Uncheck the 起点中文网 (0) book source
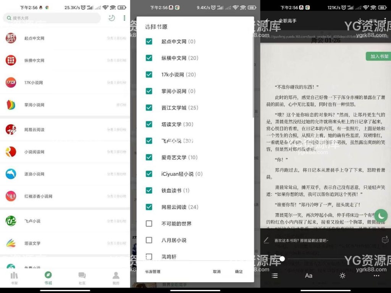Viewport: 391px width, 293px height. [x=149, y=41]
